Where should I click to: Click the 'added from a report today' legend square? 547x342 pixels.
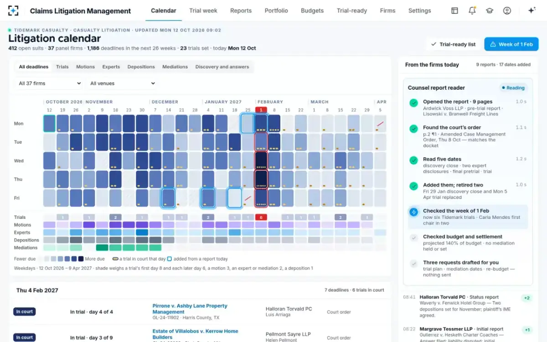click(x=169, y=259)
